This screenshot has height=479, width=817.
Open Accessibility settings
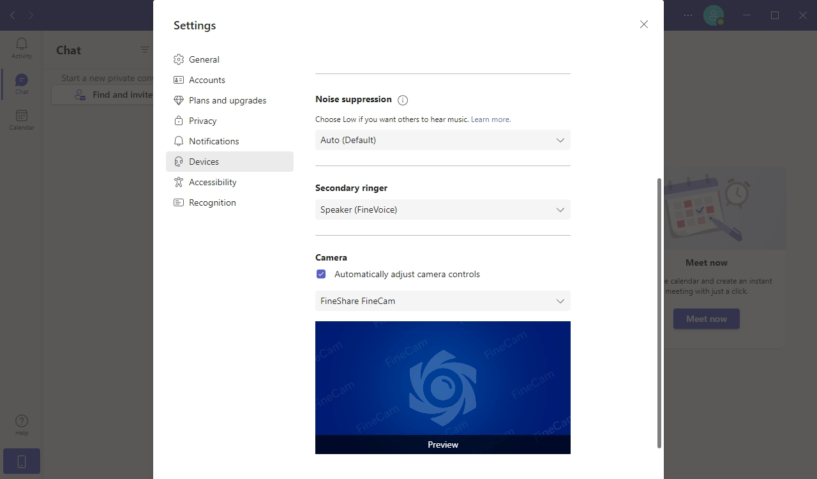pyautogui.click(x=230, y=182)
